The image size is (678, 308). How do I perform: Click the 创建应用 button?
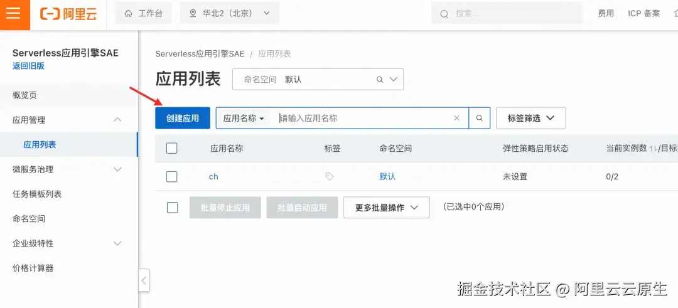pyautogui.click(x=183, y=119)
